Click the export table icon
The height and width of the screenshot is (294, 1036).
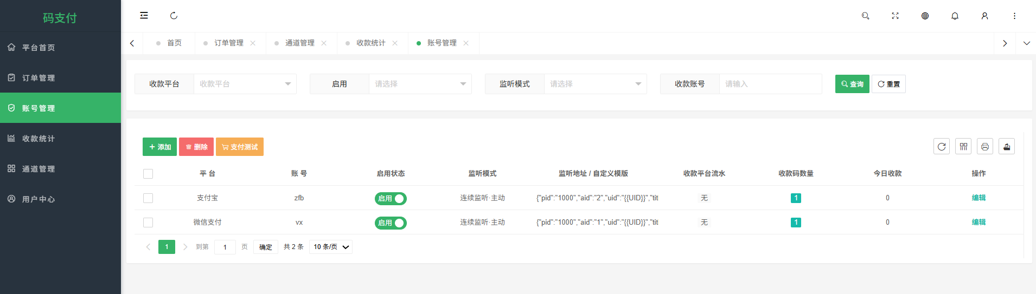coord(1007,146)
